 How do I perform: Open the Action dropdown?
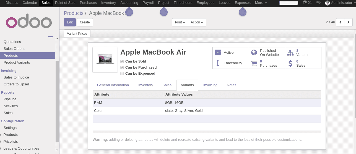click(197, 22)
